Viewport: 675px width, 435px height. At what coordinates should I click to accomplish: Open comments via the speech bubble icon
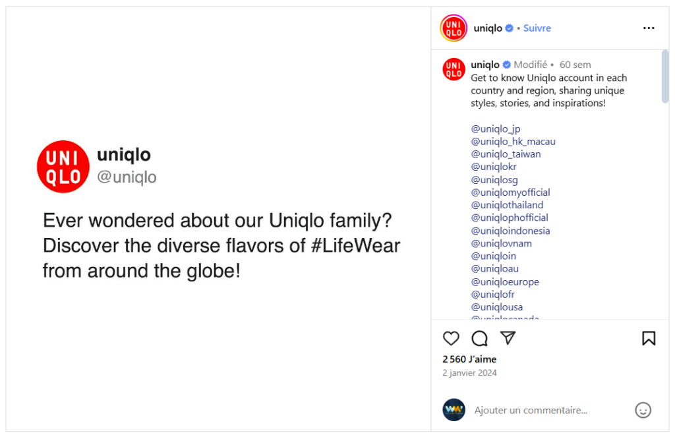click(479, 338)
